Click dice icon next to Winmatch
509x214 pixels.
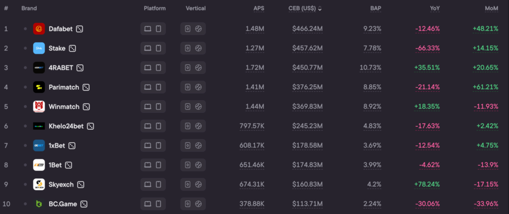[x=86, y=107]
